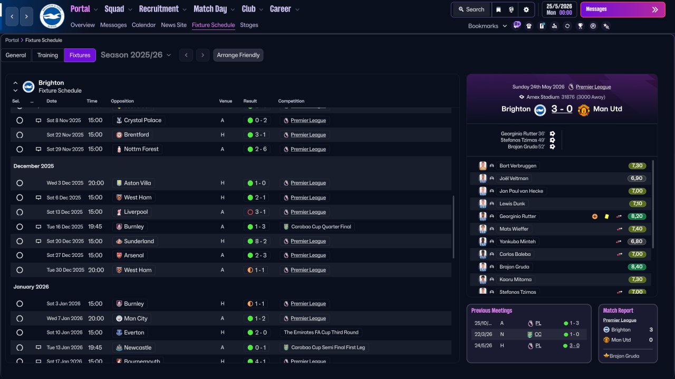Click the navigate back arrow button
Image resolution: width=675 pixels, height=379 pixels.
(x=12, y=16)
